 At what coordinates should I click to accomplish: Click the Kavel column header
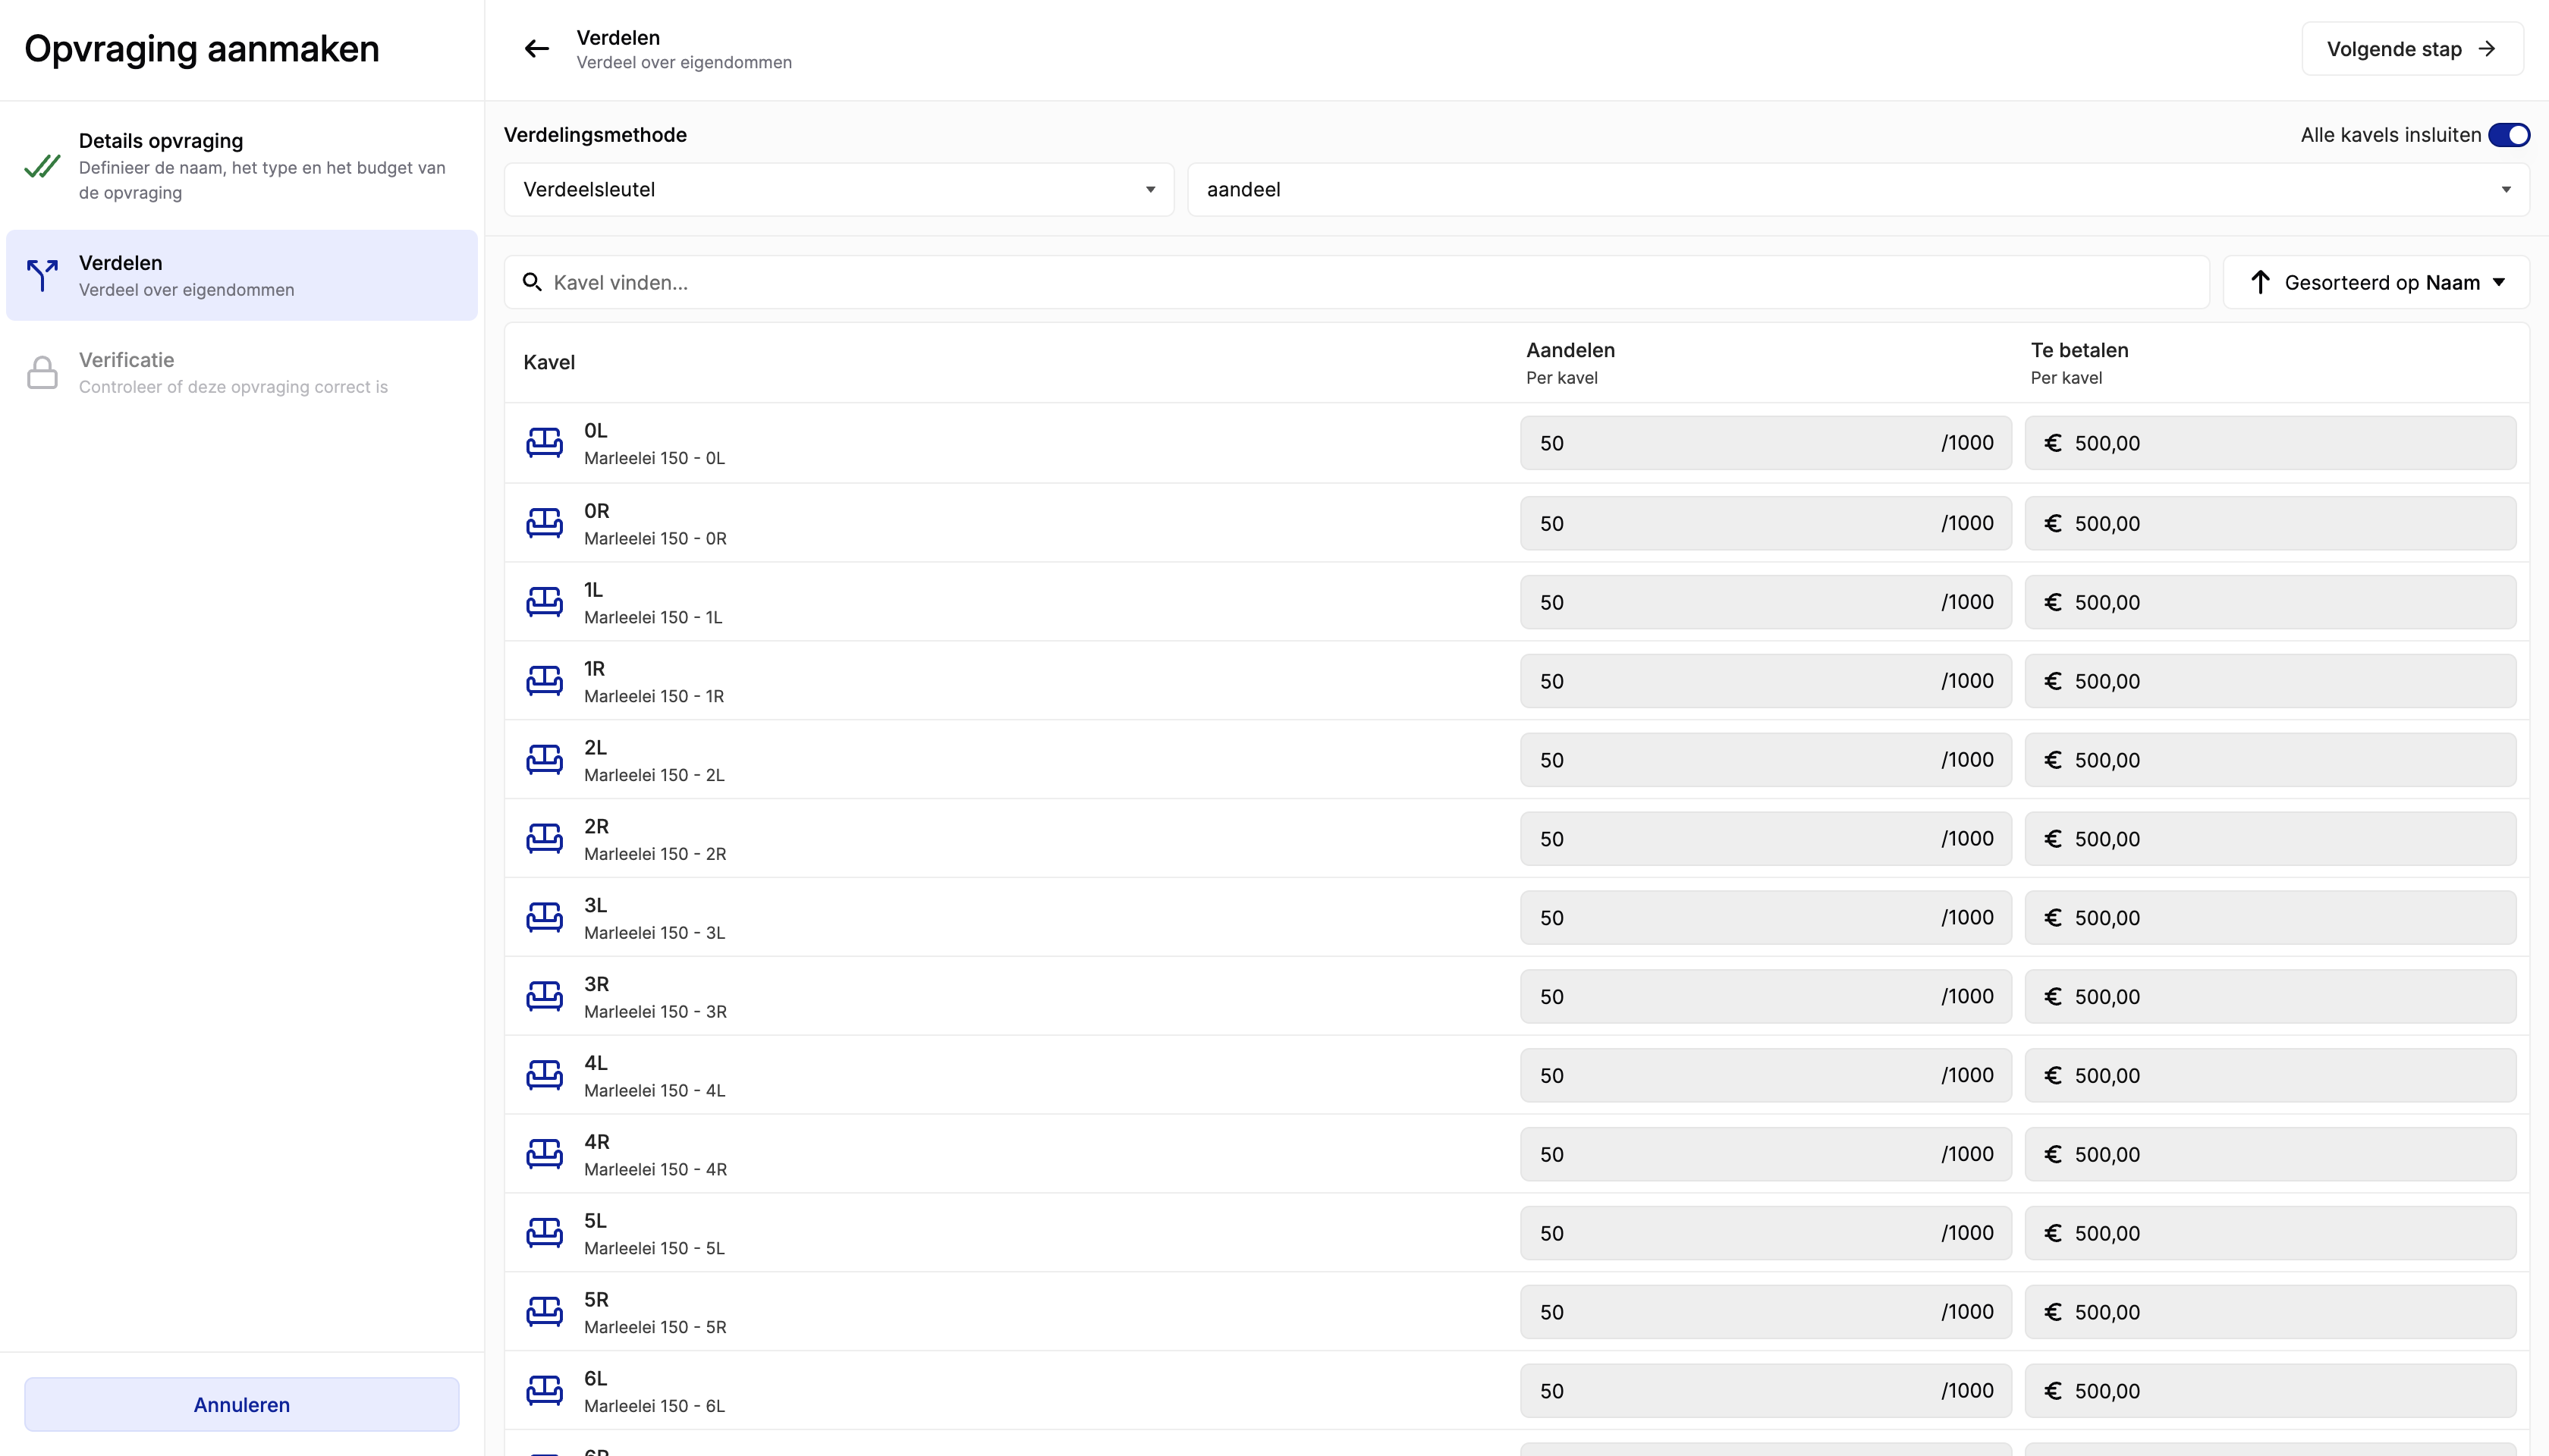(549, 363)
